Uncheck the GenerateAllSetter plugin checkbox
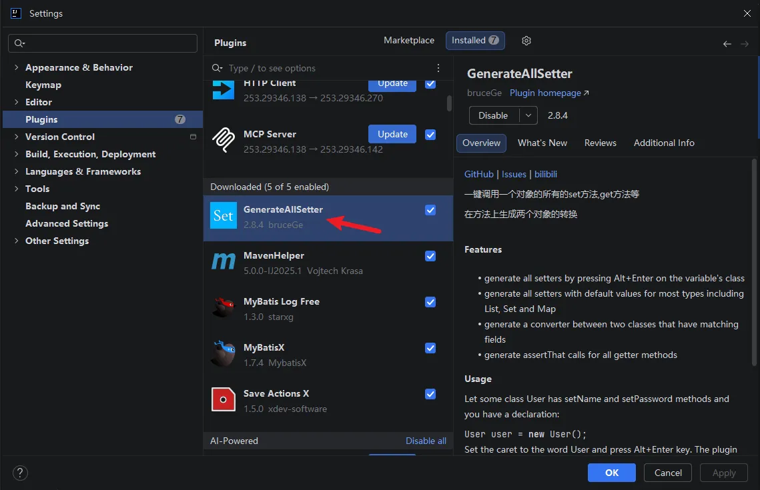Screen dimensions: 760x490 pyautogui.click(x=430, y=209)
